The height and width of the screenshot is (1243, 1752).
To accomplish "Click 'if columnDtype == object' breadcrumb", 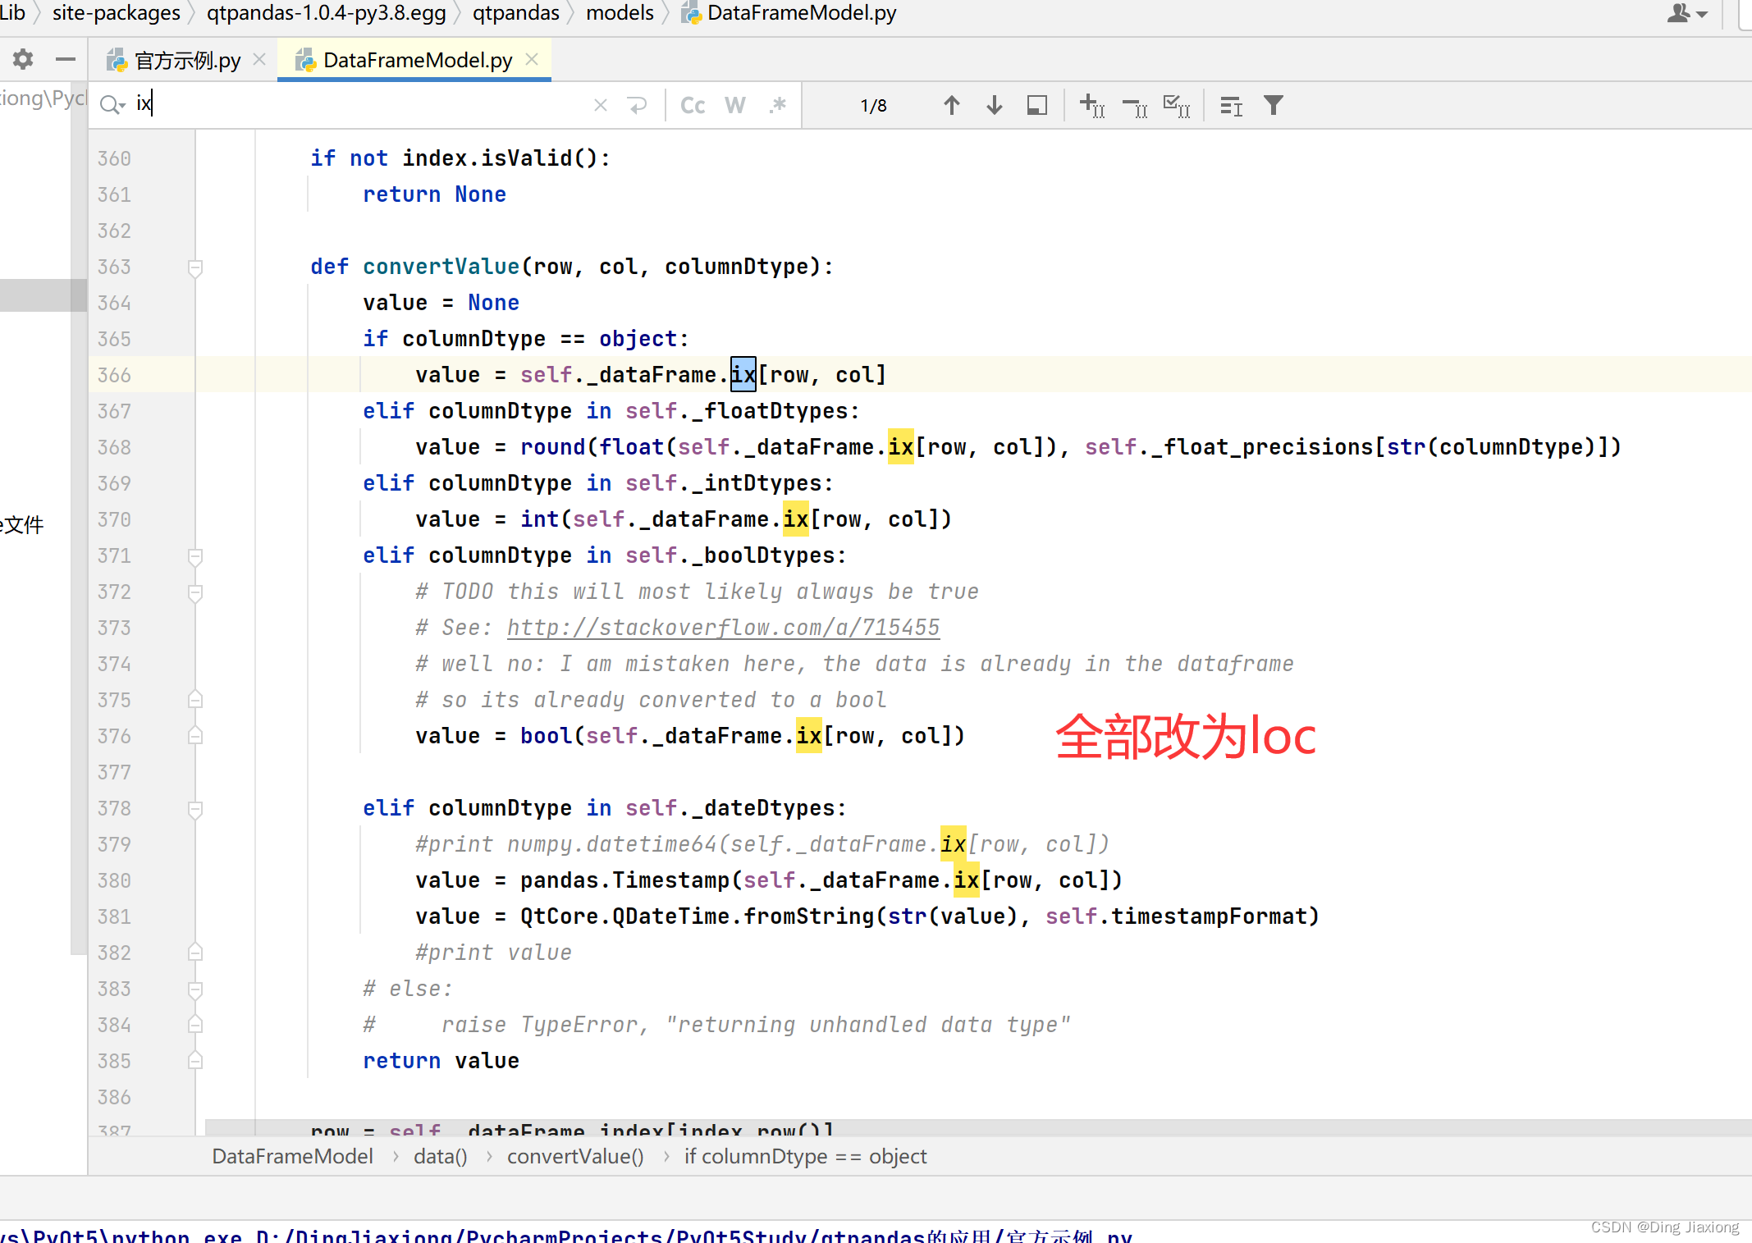I will 805,1156.
